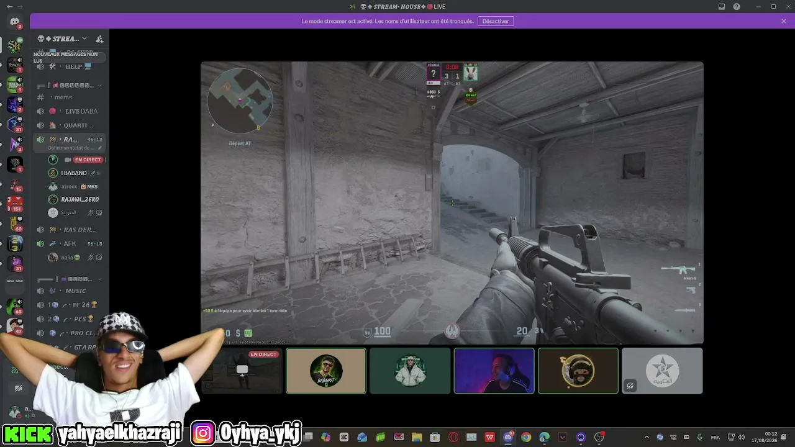Open OBS Studio from the taskbar

599,437
